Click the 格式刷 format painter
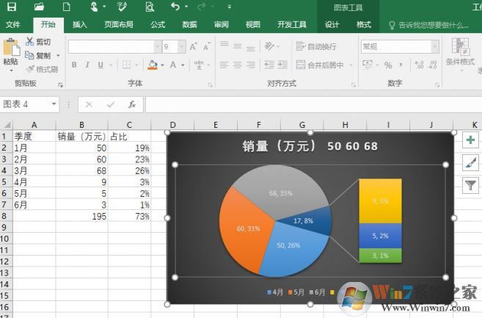 [x=42, y=69]
